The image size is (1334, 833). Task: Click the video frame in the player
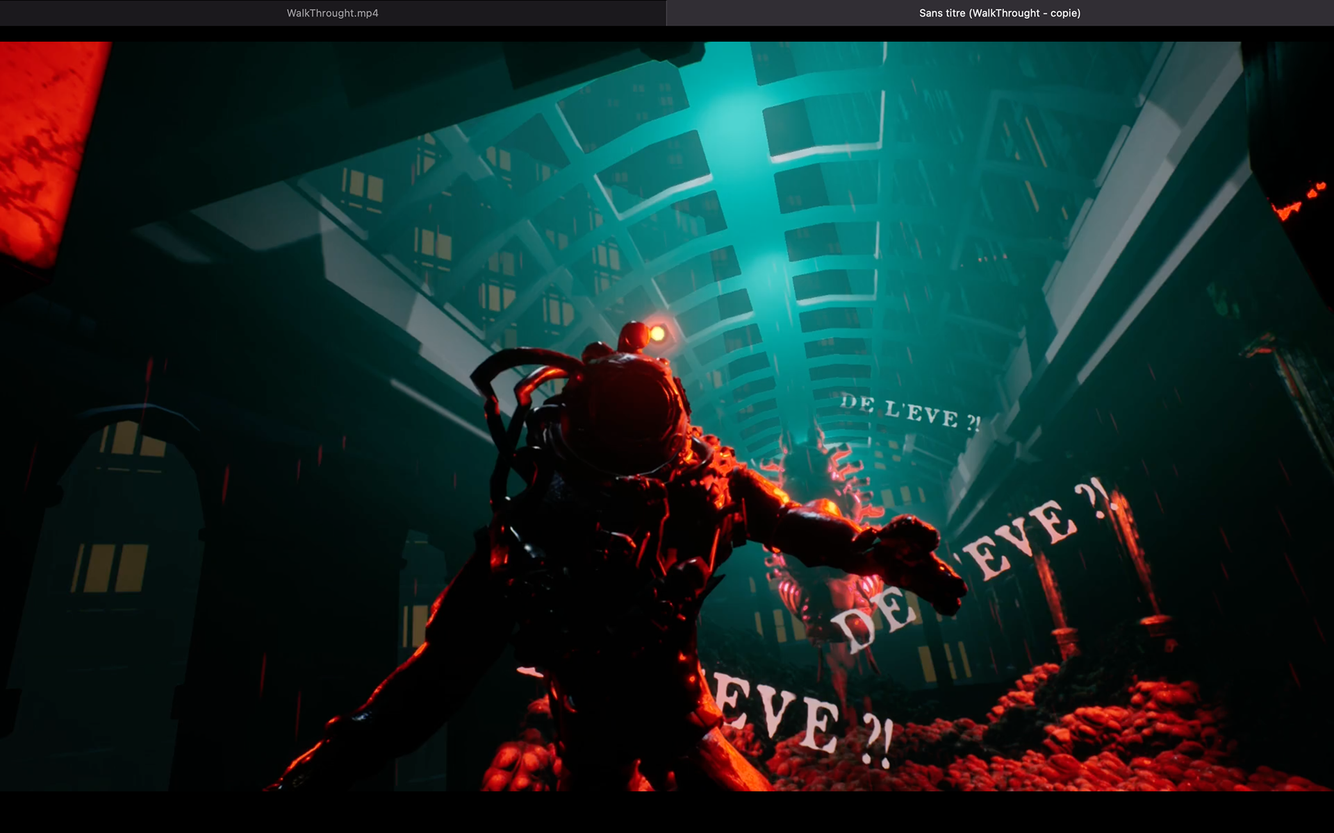(667, 416)
